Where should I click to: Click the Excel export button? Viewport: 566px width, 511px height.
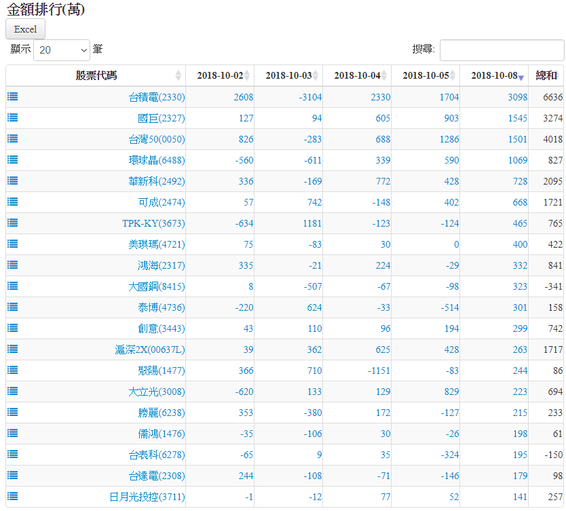25,29
